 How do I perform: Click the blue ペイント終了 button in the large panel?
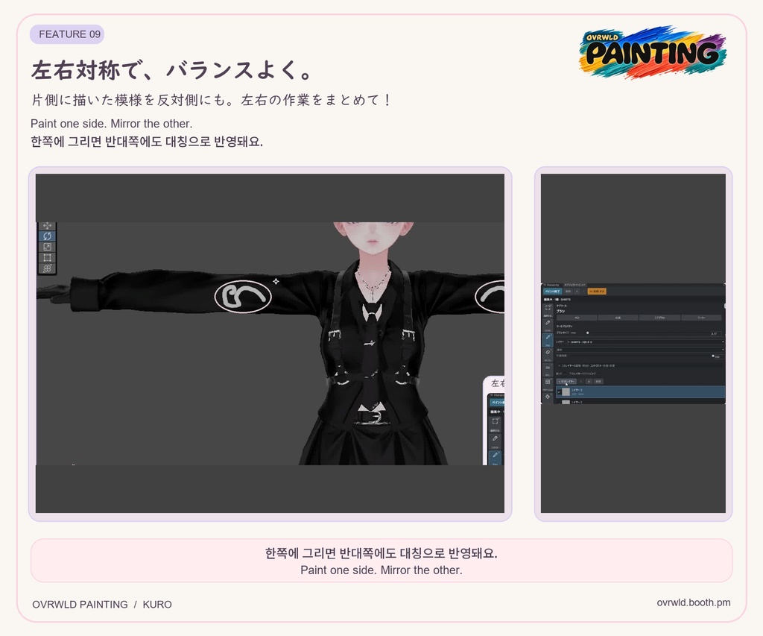coord(553,292)
